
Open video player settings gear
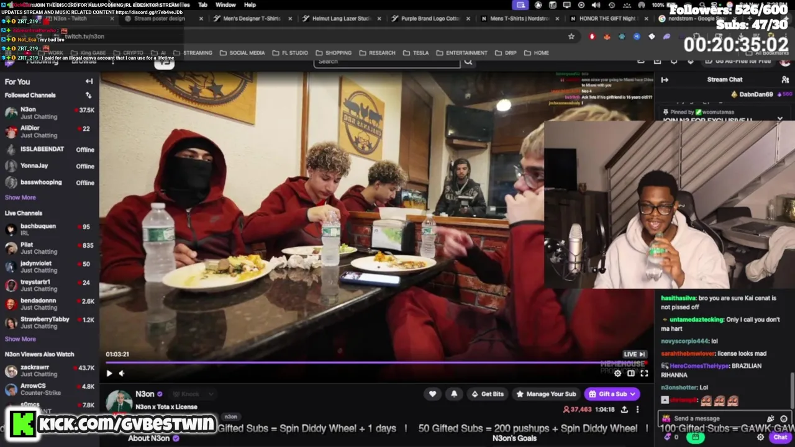coord(617,373)
